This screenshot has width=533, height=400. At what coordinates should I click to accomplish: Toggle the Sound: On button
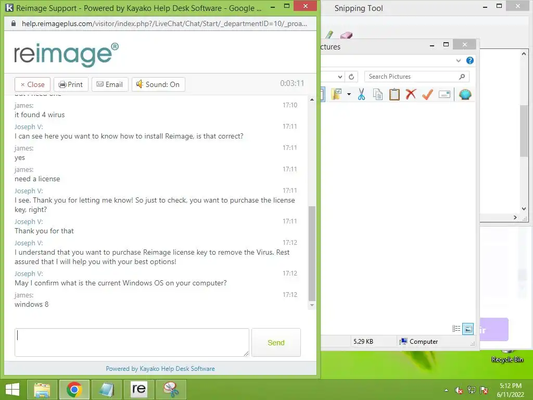[158, 84]
